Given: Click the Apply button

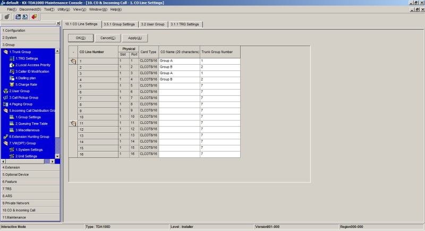Looking at the screenshot, I should coord(135,38).
